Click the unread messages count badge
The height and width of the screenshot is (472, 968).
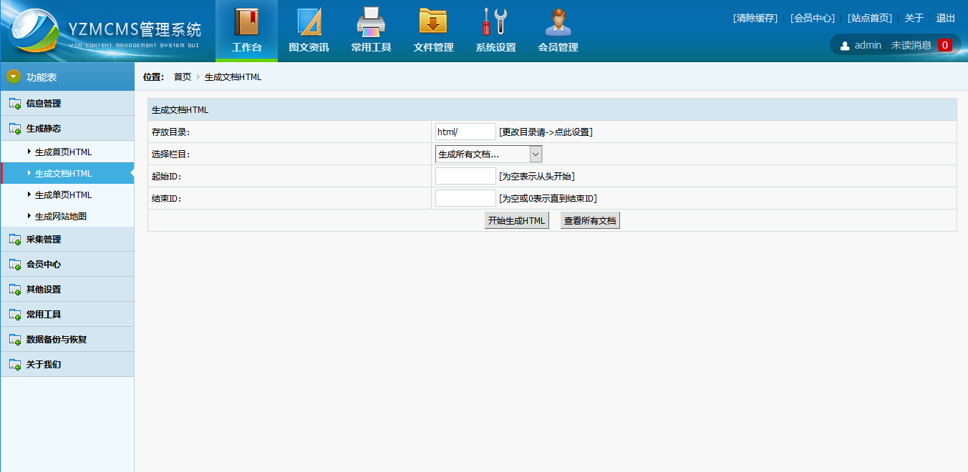coord(944,45)
